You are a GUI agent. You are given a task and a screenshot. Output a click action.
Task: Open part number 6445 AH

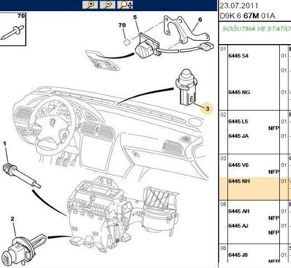coord(239,211)
